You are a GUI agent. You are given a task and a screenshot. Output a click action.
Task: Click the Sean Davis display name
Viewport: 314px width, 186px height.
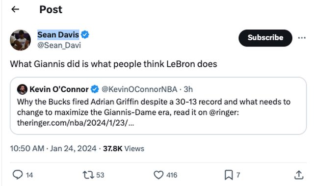coord(58,35)
